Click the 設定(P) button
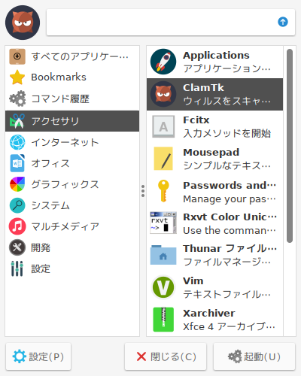301x376 pixels. click(x=38, y=356)
